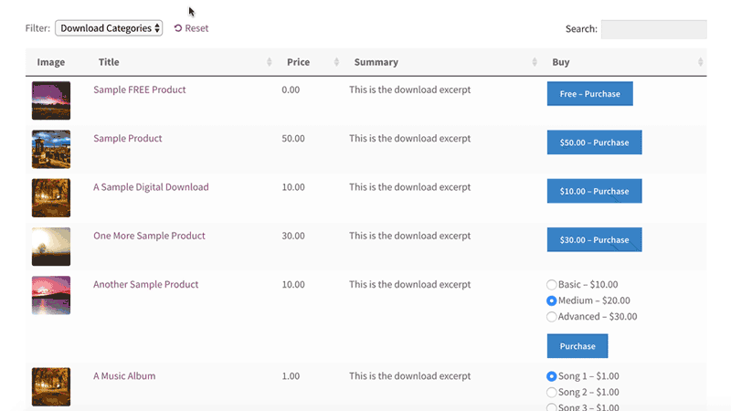The height and width of the screenshot is (411, 731).
Task: Click the Free – Purchase button
Action: (x=589, y=94)
